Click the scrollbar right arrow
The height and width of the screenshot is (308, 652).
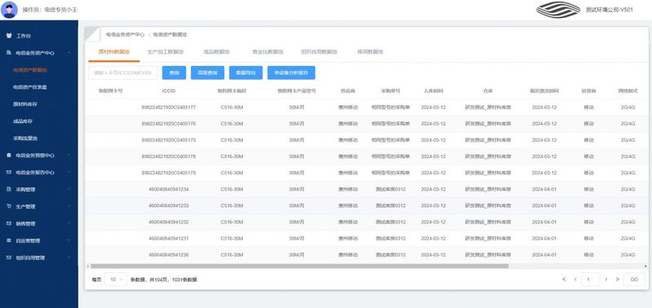[x=645, y=266]
